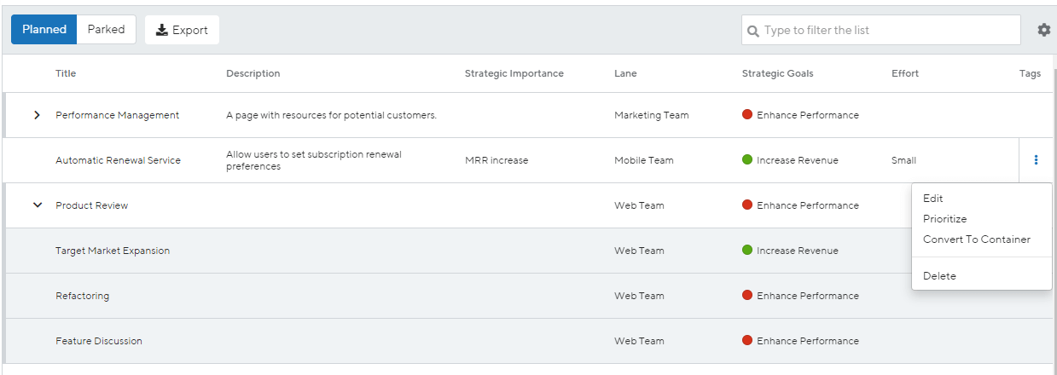
Task: Click the Strategic Importance column header
Action: point(514,73)
